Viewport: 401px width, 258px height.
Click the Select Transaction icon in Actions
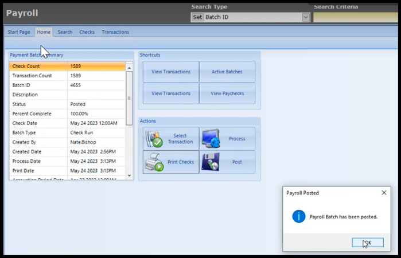tap(153, 139)
